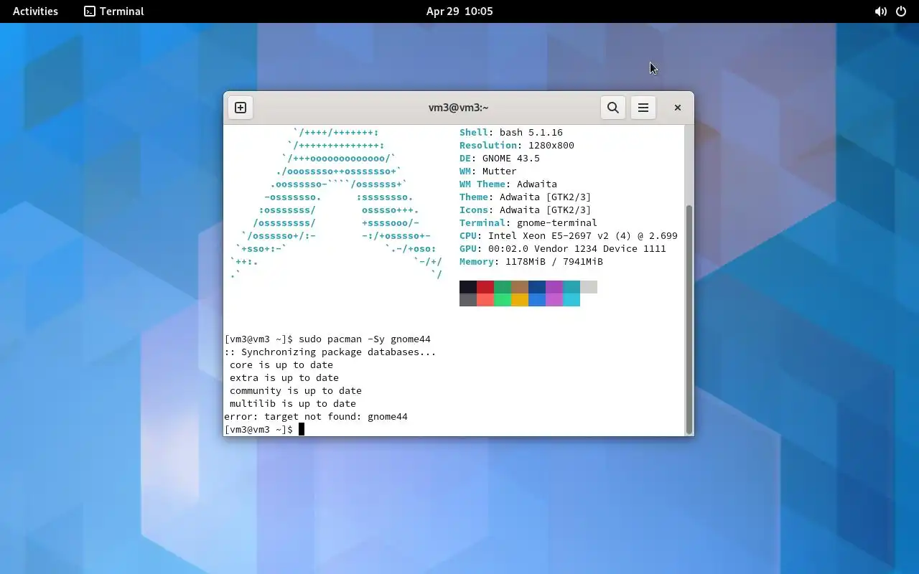919x574 pixels.
Task: Click the 'WM: Mutter' line
Action: [488, 171]
